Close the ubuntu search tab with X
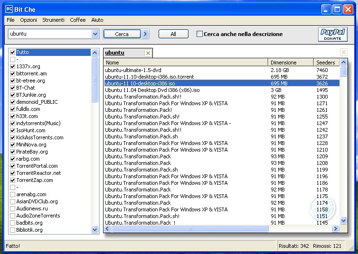The height and width of the screenshot is (254, 358). [148, 53]
